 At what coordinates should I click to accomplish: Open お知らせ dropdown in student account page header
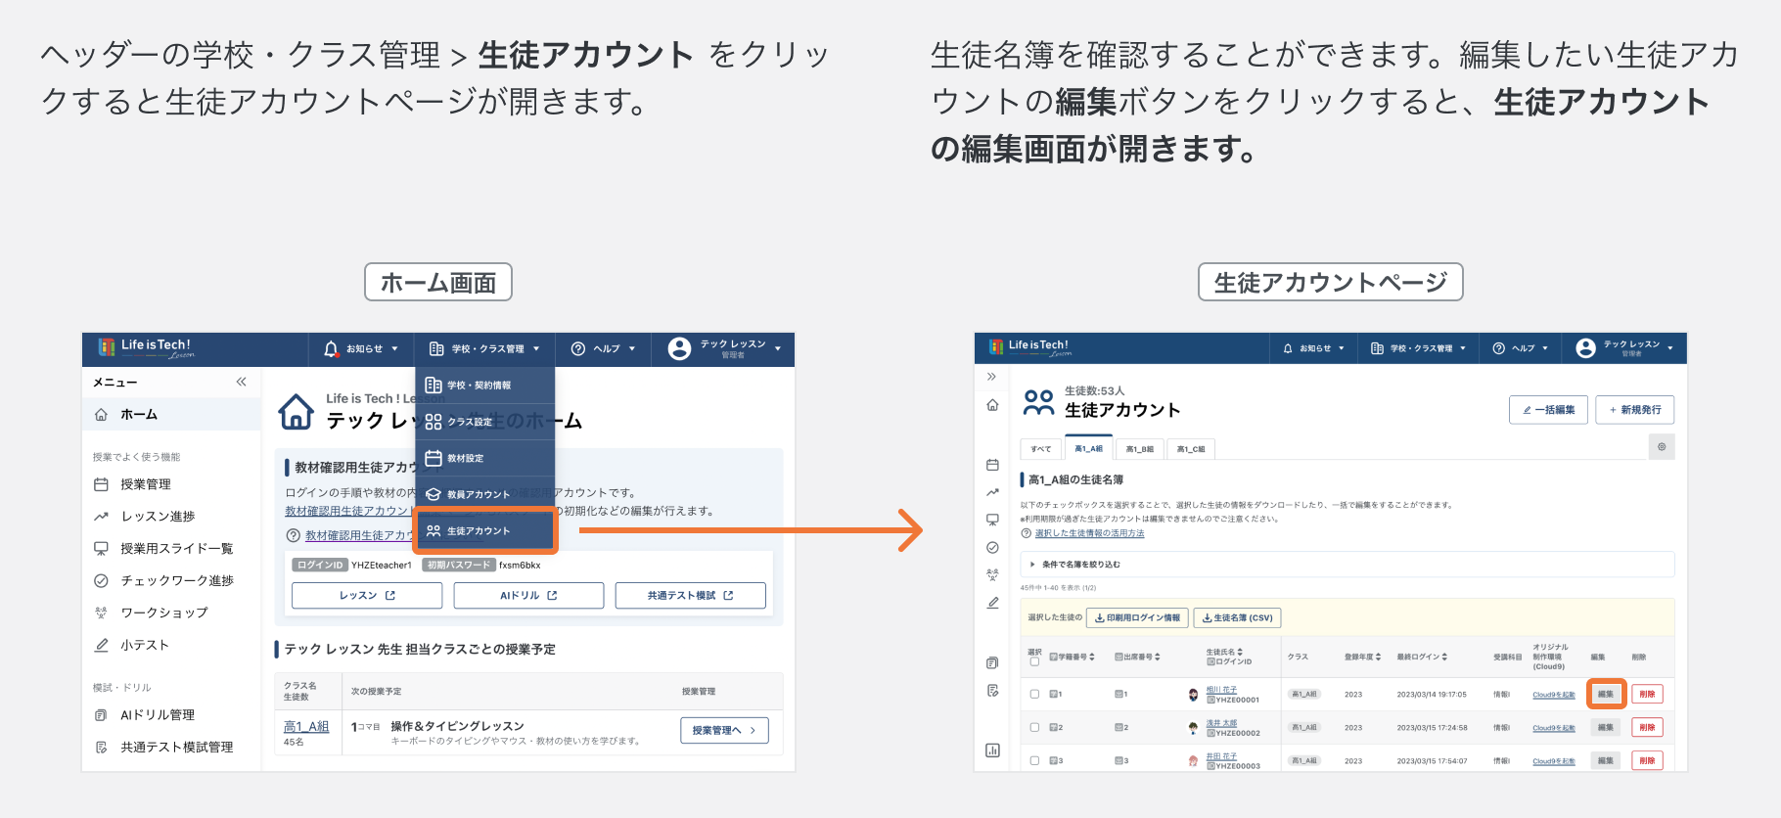pyautogui.click(x=1314, y=348)
